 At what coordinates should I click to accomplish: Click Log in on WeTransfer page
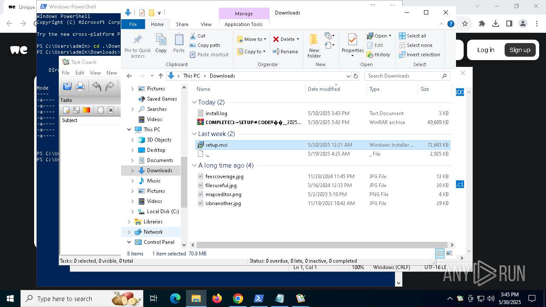[x=485, y=50]
